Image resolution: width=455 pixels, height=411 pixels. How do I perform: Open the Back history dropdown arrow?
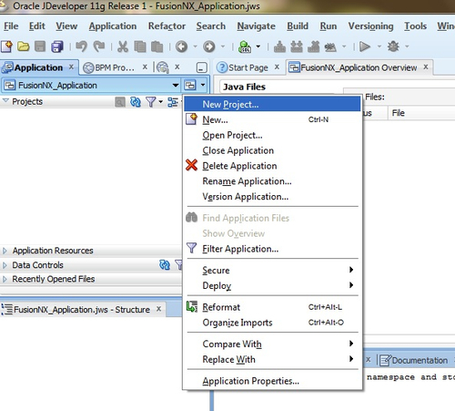point(195,46)
